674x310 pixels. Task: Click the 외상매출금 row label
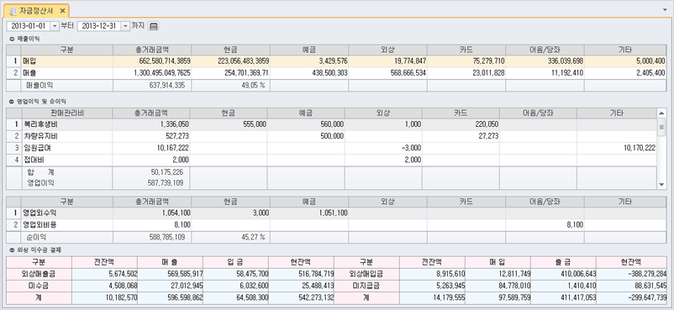[39, 273]
